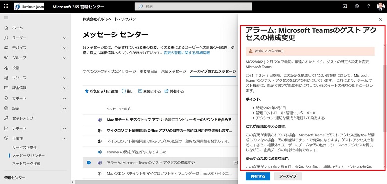Expand the リソース menu chevron
Image resolution: width=387 pixels, height=184 pixels.
point(64,78)
